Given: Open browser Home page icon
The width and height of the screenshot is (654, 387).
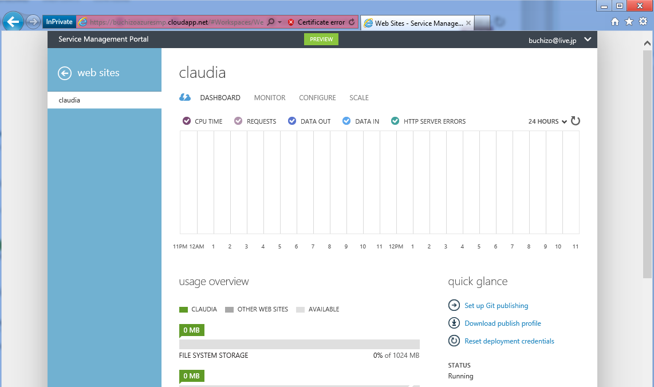Looking at the screenshot, I should [x=615, y=22].
